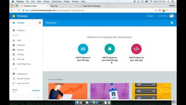The height and width of the screenshot is (105, 186).
Task: Open Analytics in the sidebar
Action: pos(21,30)
